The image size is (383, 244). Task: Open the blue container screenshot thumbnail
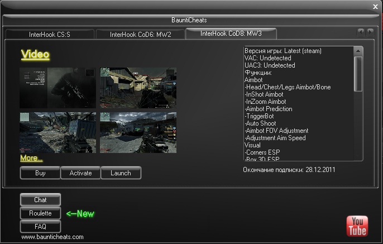(x=58, y=133)
